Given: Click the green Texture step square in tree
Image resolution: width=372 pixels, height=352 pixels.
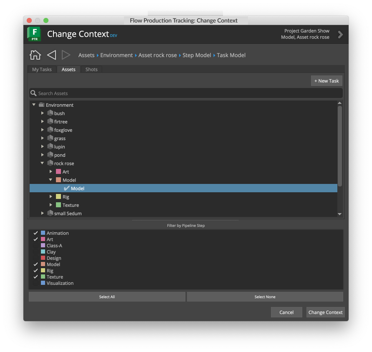Looking at the screenshot, I should [x=58, y=205].
